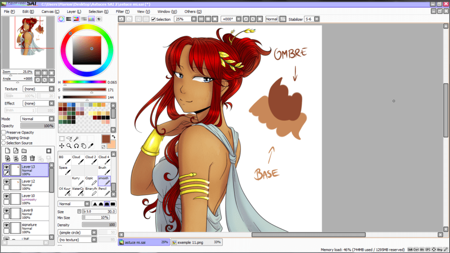Enable Clipping Group checkbox
450x253 pixels.
pos(4,137)
